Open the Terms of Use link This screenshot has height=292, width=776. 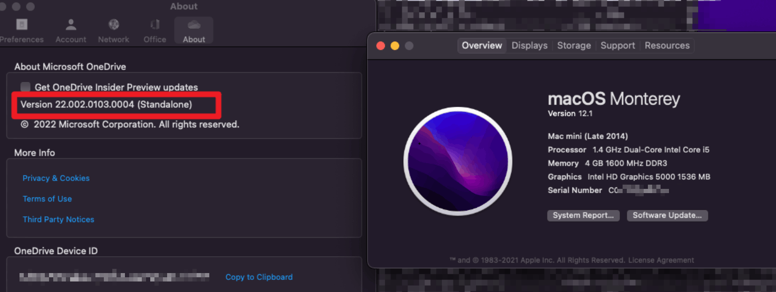pyautogui.click(x=47, y=199)
